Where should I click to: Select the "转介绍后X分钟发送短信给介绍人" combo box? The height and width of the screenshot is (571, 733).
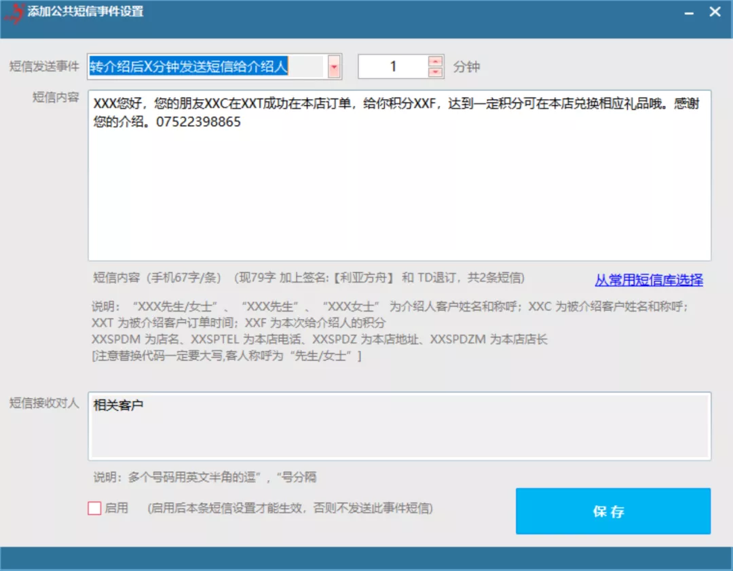[204, 66]
